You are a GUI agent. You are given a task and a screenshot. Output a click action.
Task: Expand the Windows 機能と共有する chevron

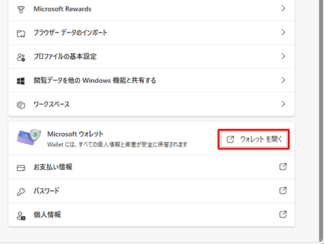[283, 80]
